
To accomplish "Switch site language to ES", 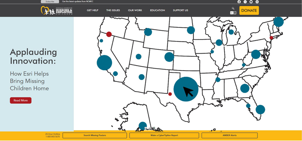I will (234, 13).
